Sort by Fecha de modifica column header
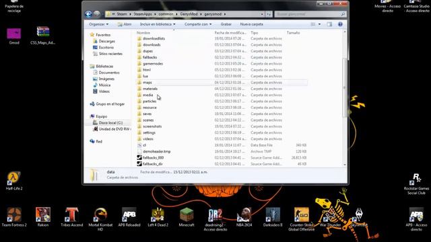Screen dimensions: 431x242 coord(231,33)
